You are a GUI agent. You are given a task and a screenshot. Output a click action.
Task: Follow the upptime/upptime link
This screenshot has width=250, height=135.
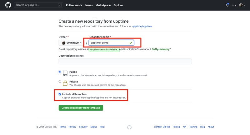click(x=142, y=26)
